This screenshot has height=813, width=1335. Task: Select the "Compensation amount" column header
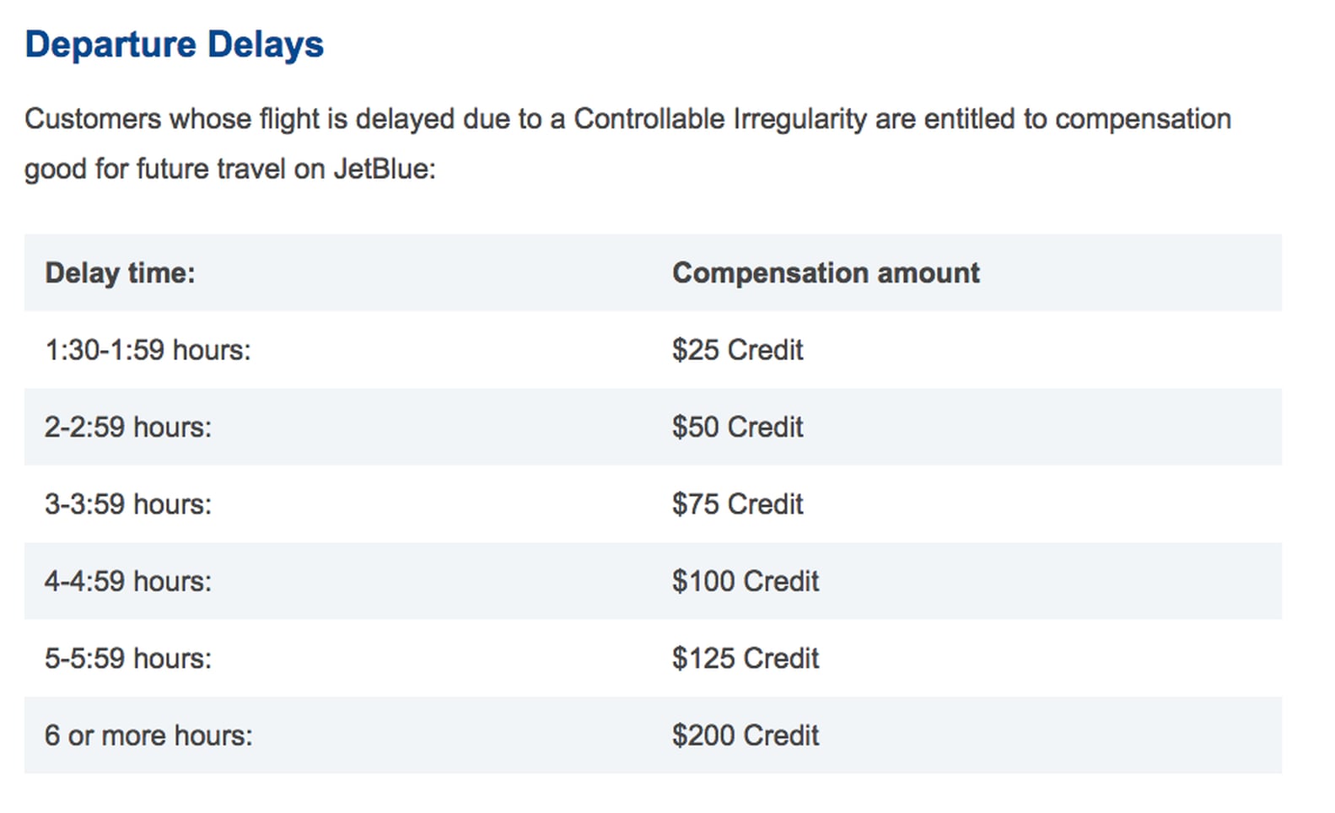826,273
